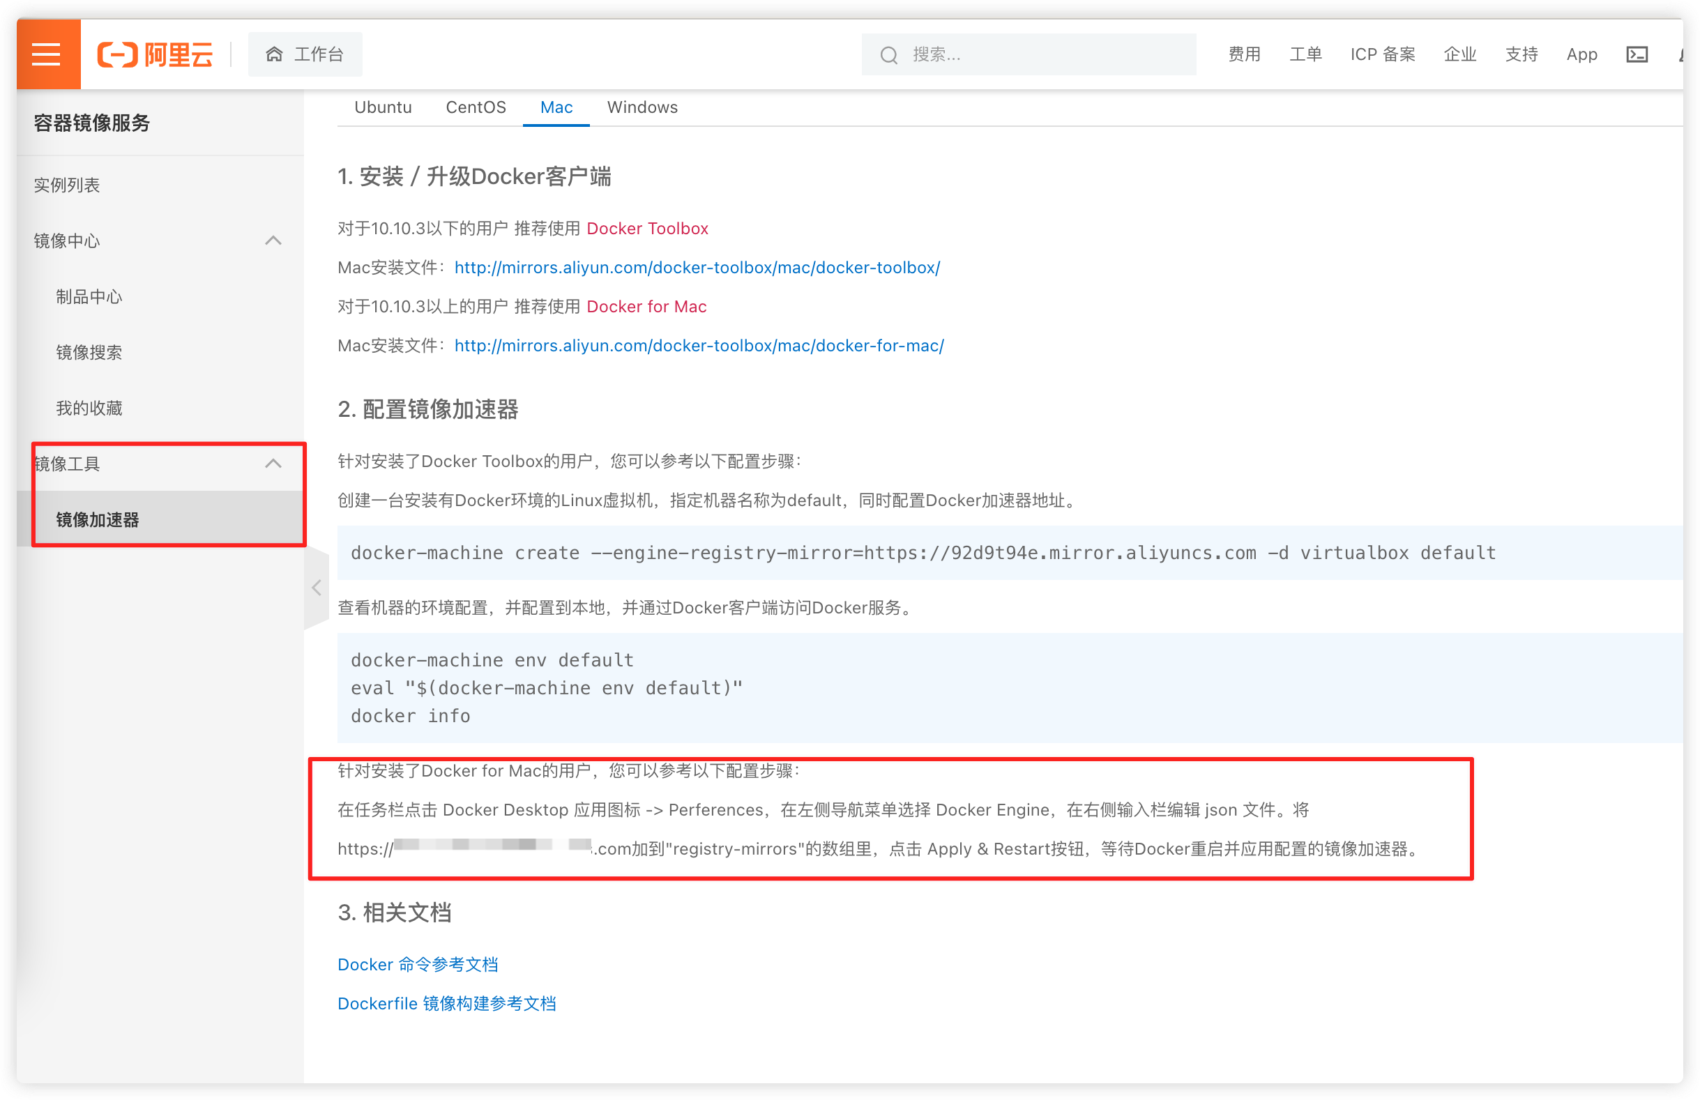
Task: Open the ICP 备案 menu
Action: [x=1383, y=54]
